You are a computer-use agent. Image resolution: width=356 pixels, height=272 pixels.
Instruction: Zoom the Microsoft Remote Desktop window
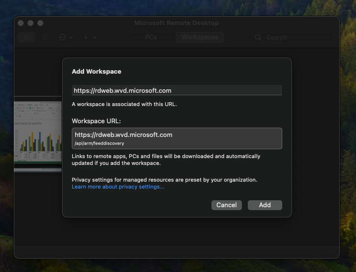pos(40,23)
